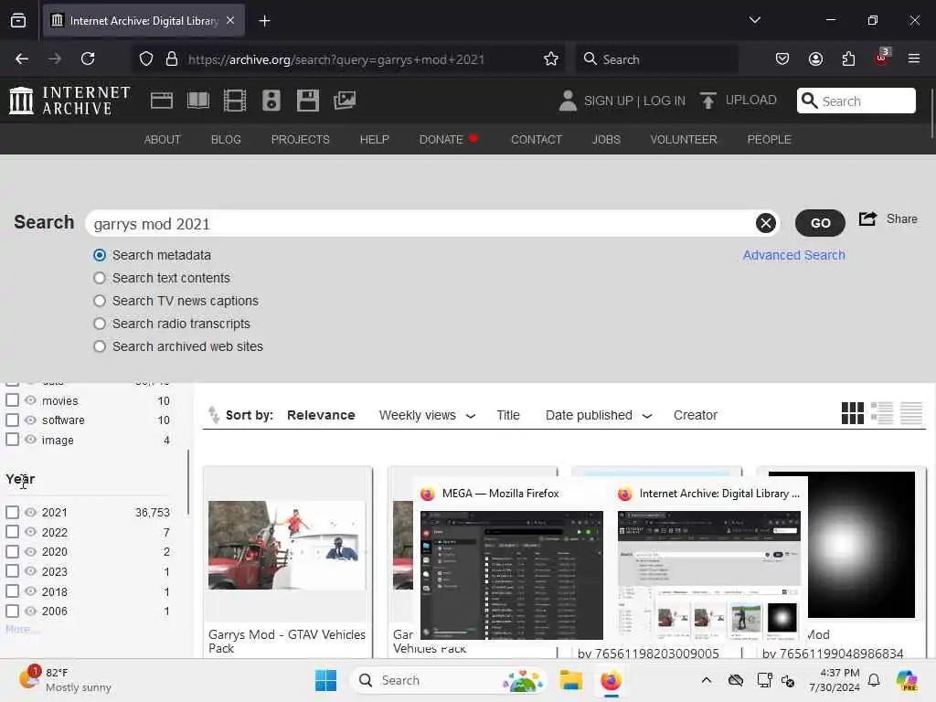Select Search radio transcripts option
936x702 pixels.
[x=100, y=324]
